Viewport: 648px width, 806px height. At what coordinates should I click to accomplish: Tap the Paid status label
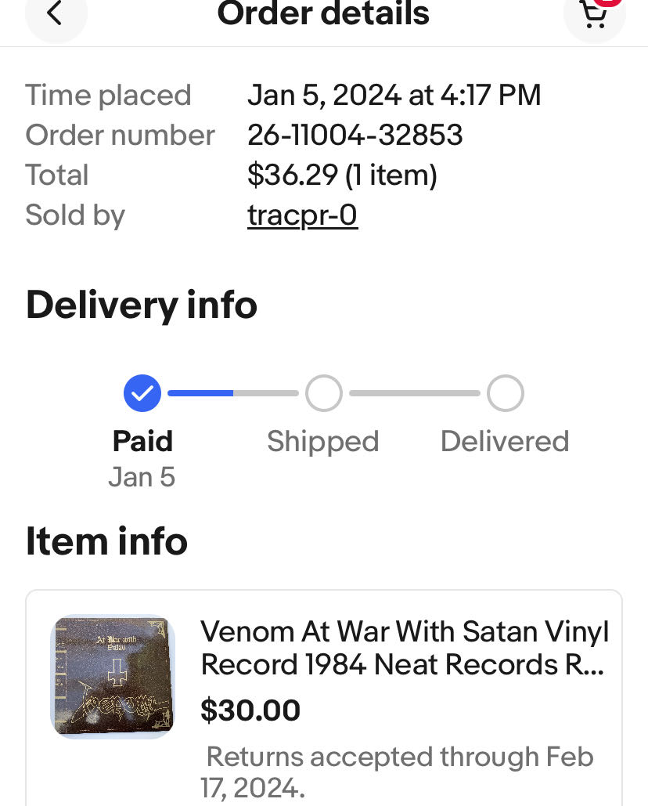point(142,441)
